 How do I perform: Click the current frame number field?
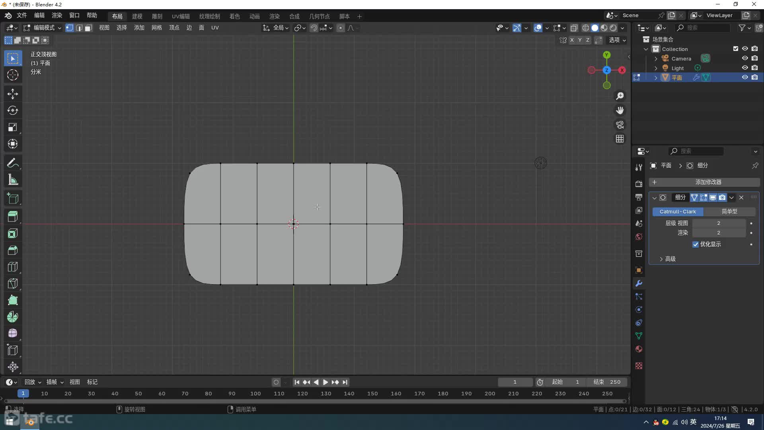tap(515, 382)
